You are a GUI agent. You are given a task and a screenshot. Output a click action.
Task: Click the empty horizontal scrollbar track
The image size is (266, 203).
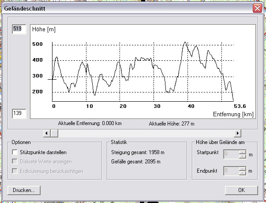click(x=146, y=133)
